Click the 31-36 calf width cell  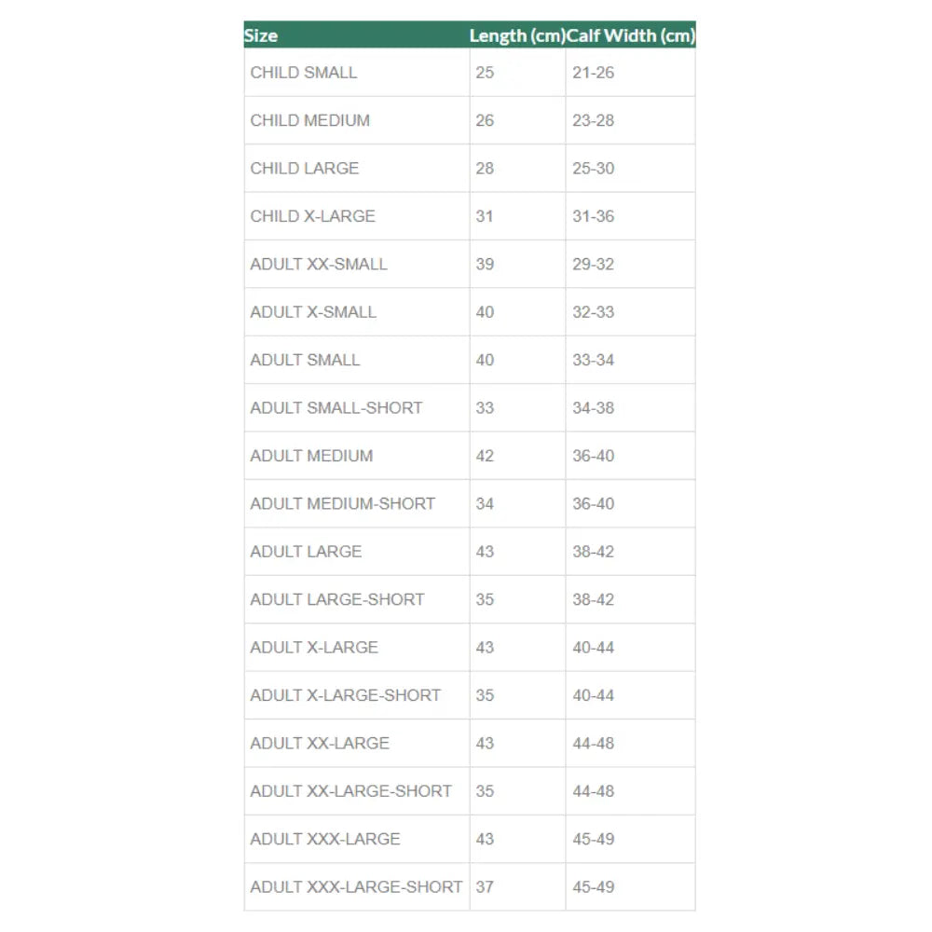(x=594, y=216)
